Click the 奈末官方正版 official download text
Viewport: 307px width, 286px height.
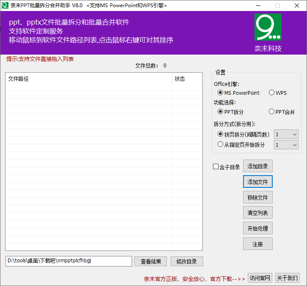pos(194,279)
